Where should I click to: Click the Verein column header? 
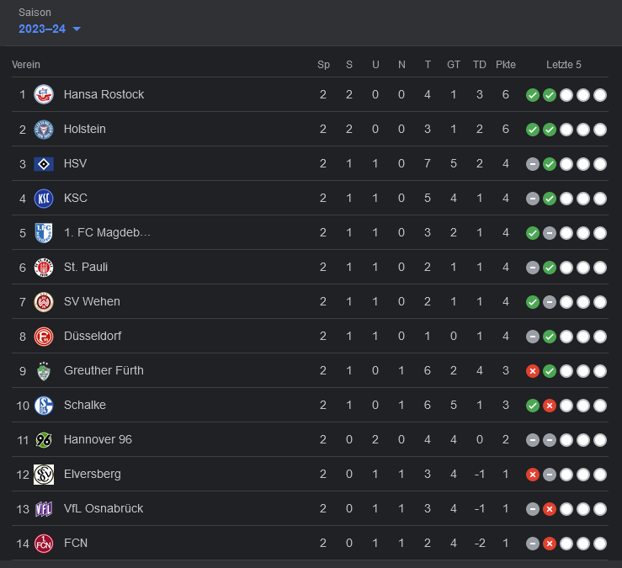(x=26, y=65)
